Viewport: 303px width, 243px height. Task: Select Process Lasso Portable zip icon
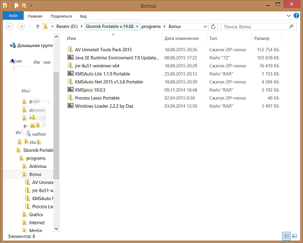[70, 97]
